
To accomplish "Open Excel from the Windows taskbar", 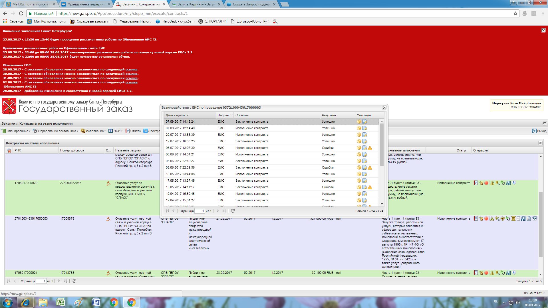I will click(61, 302).
